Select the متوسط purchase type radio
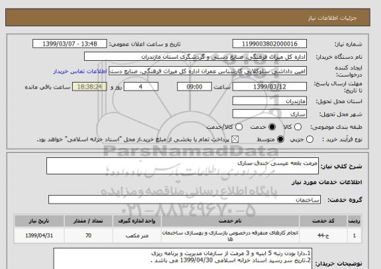Screen dimensions: 381x269 (x=280, y=139)
